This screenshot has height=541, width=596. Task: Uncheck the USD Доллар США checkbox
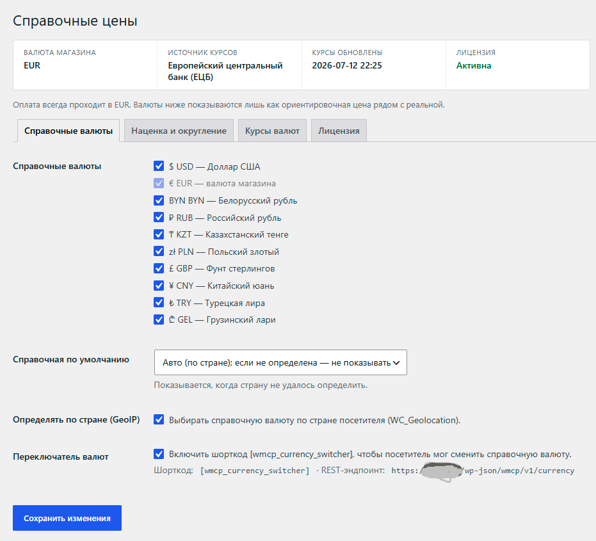click(x=159, y=166)
